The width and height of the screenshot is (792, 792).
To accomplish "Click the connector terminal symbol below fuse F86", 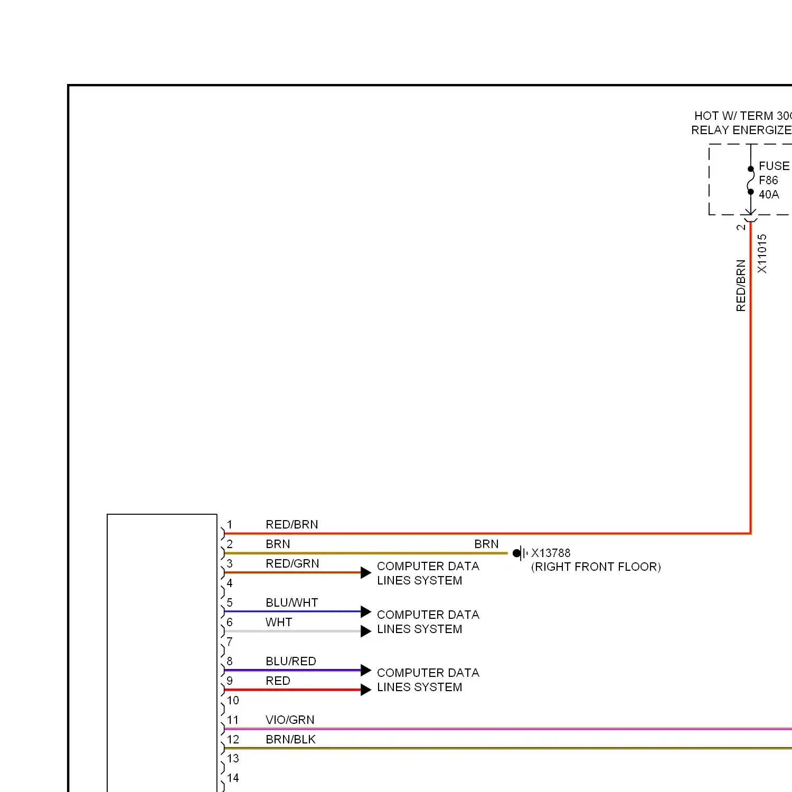I will (x=750, y=216).
